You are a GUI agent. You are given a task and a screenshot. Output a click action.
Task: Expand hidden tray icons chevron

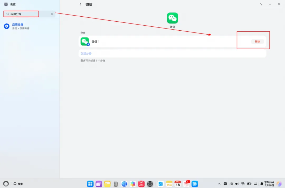click(219, 184)
